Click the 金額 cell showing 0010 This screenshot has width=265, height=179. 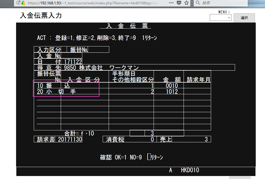(172, 86)
